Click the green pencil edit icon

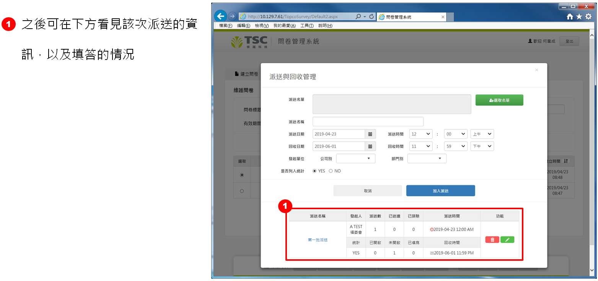pos(507,240)
